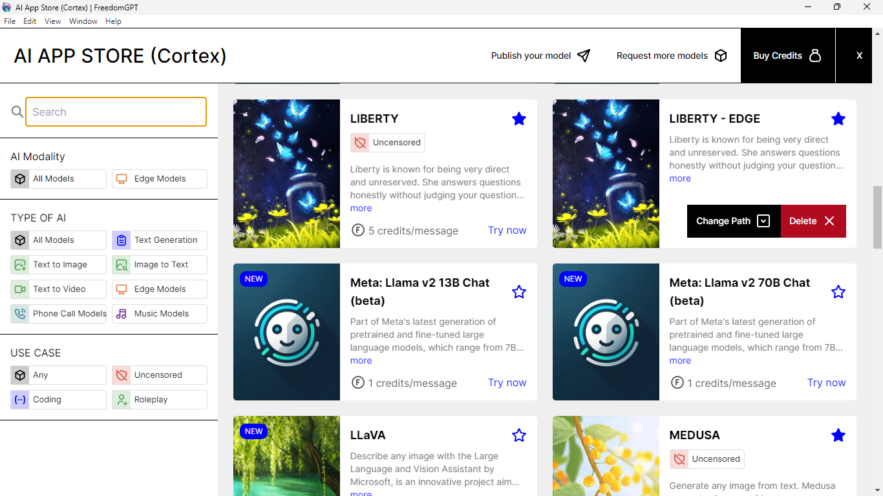Click the credits icon on Llama 13B card
This screenshot has width=883, height=496.
tap(357, 382)
